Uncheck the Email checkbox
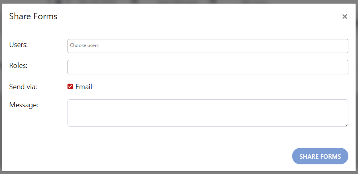This screenshot has height=174, width=358. 70,86
